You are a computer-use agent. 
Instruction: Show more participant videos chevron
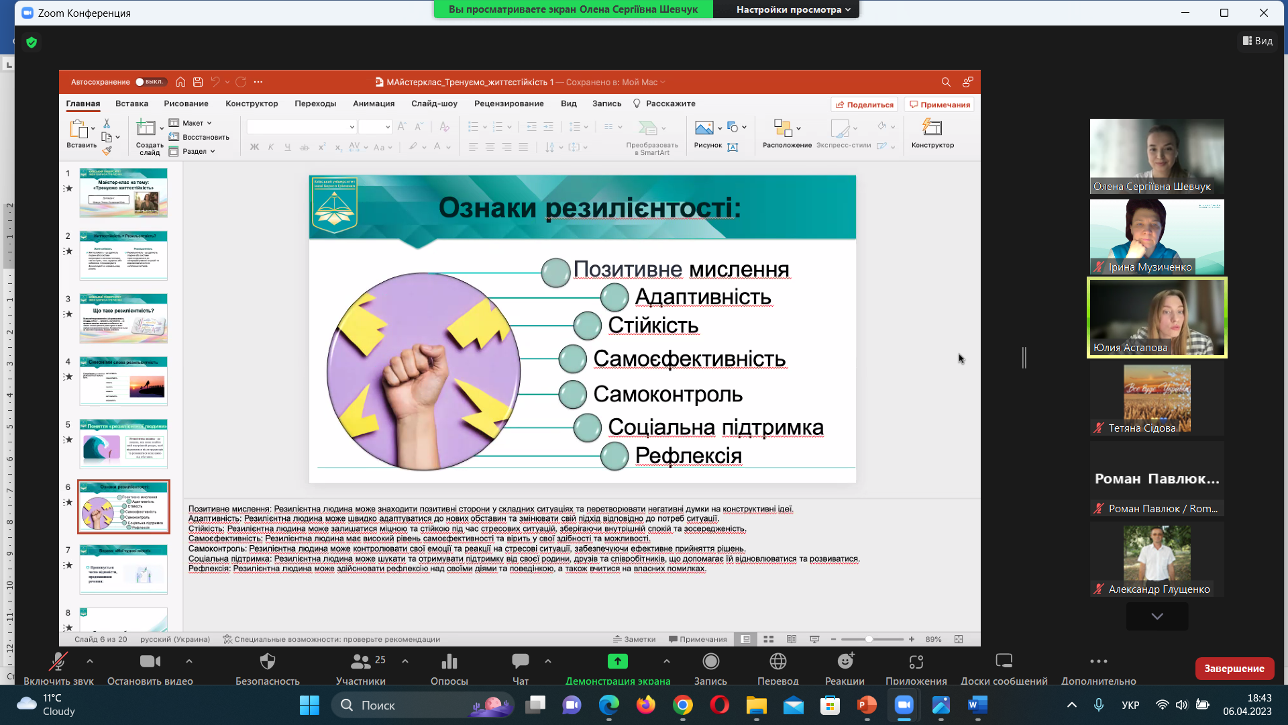click(x=1157, y=616)
